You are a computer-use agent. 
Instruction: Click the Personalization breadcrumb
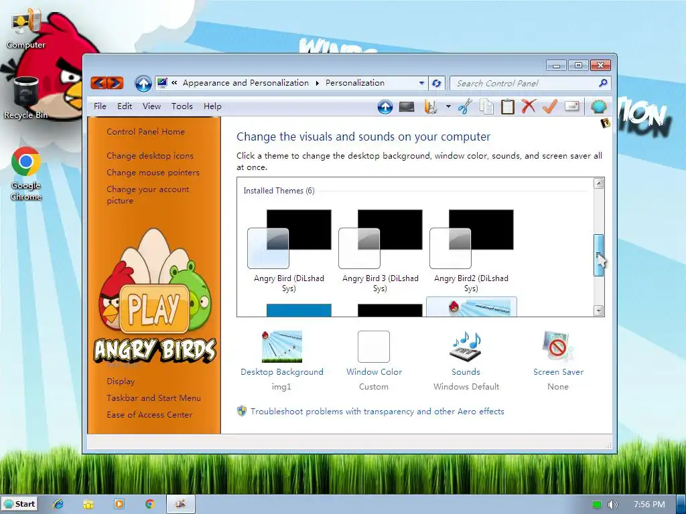point(355,82)
